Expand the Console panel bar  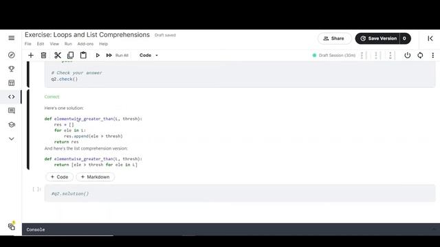(x=231, y=229)
